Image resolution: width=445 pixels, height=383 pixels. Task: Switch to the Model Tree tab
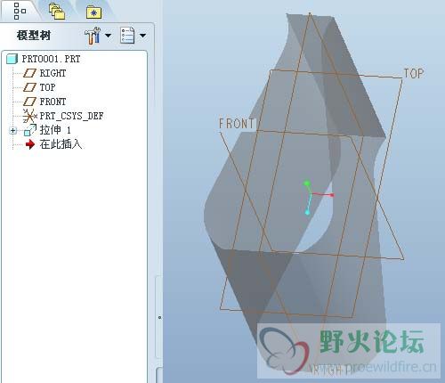pyautogui.click(x=20, y=12)
